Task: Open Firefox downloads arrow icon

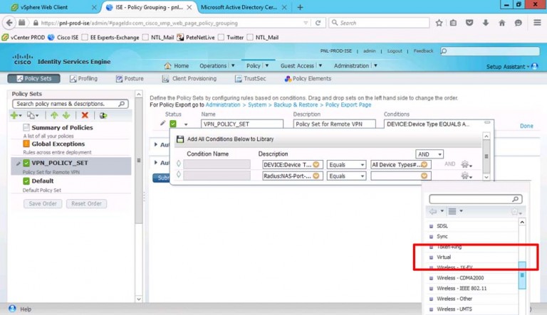Action: click(486, 23)
